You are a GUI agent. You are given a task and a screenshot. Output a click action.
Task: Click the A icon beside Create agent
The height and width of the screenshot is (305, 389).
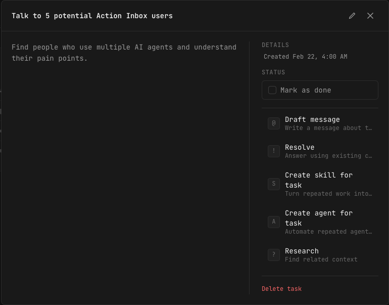[274, 222]
